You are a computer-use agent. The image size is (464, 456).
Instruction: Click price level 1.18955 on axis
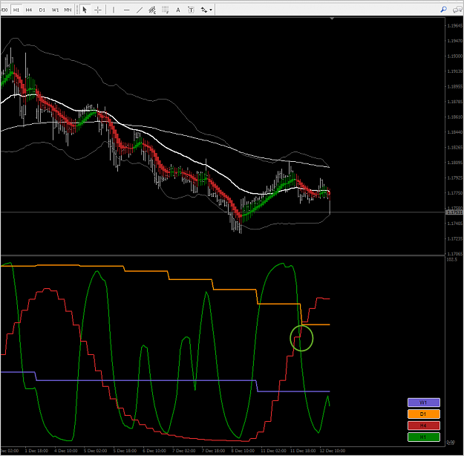point(454,86)
